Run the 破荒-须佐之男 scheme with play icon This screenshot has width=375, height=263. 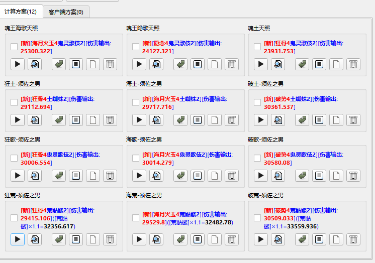click(261, 239)
